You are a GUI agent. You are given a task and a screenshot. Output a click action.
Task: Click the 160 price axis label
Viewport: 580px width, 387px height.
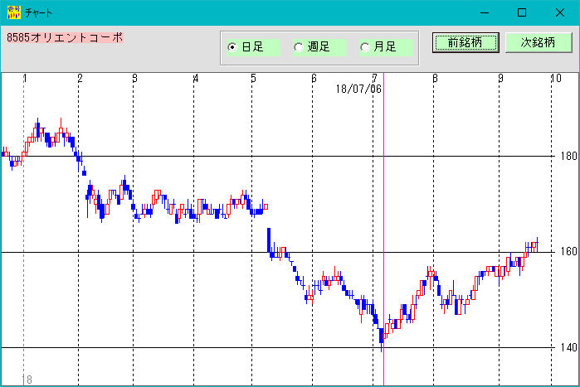(x=568, y=252)
